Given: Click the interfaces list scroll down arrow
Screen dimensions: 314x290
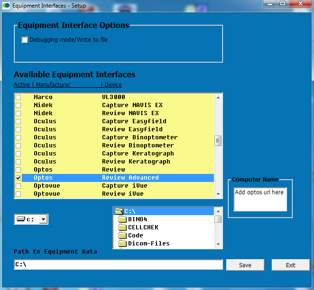Looking at the screenshot, I should click(x=218, y=194).
